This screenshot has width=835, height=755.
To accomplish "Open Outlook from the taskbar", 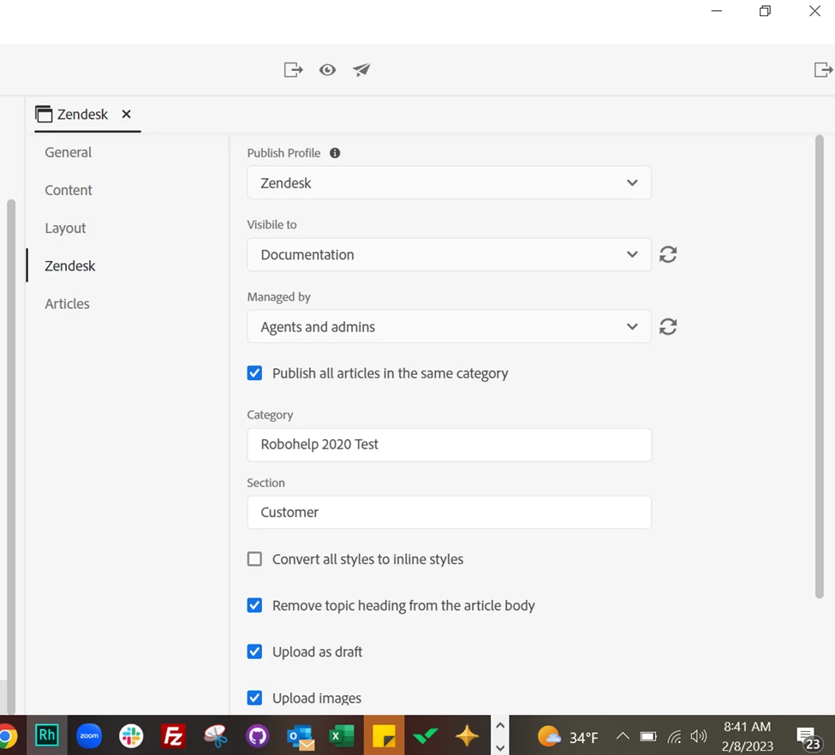I will [x=300, y=736].
